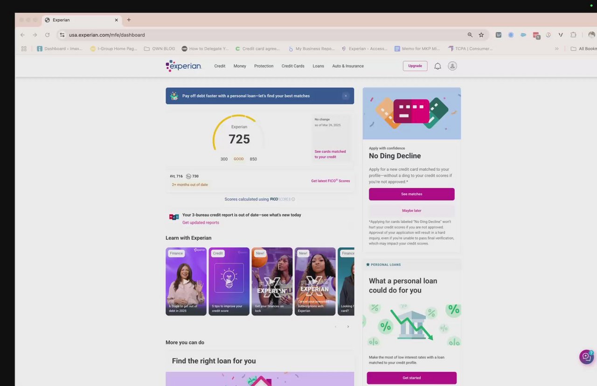Image resolution: width=597 pixels, height=386 pixels.
Task: Click the TransUnion 730 score
Action: click(192, 176)
